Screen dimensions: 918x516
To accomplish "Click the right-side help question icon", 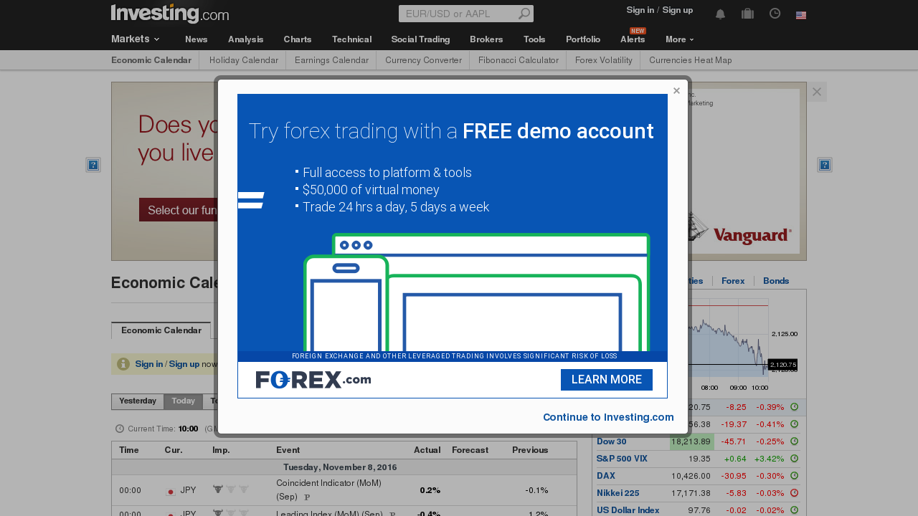I will 825,165.
